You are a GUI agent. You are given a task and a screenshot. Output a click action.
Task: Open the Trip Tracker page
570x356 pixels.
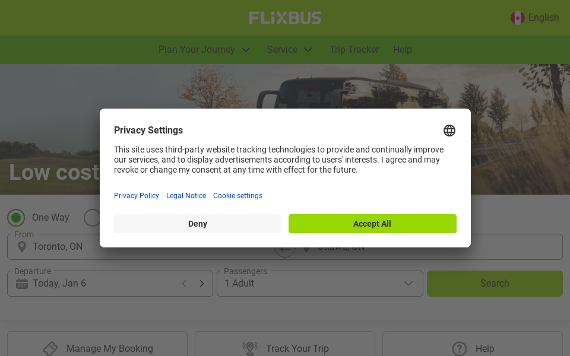click(x=354, y=50)
